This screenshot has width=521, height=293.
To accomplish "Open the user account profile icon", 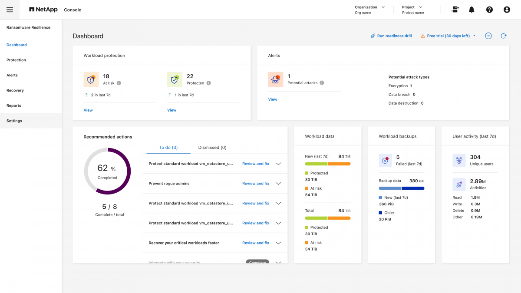I will (507, 9).
